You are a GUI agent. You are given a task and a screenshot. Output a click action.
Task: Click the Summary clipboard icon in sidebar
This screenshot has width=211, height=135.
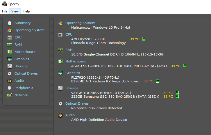pos(10,23)
